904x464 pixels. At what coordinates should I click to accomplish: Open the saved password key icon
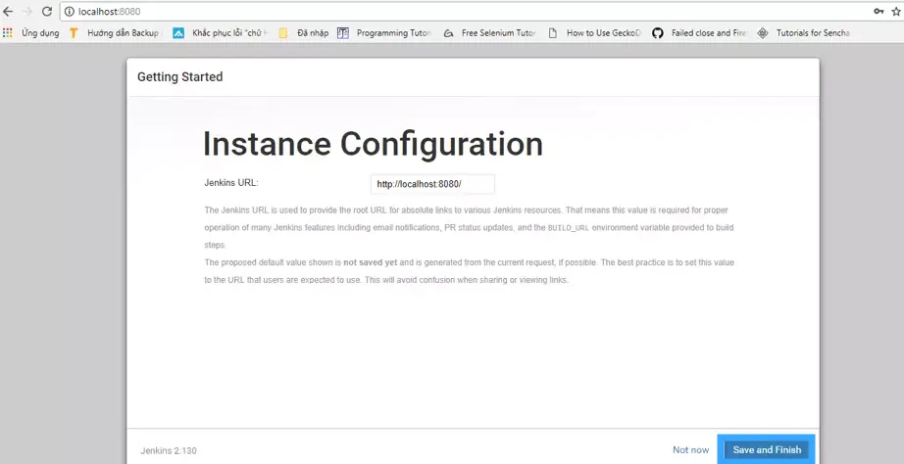coord(879,12)
